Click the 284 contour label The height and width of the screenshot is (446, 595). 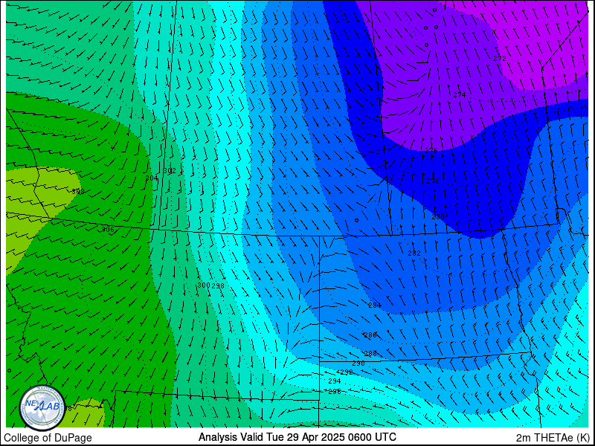click(375, 306)
